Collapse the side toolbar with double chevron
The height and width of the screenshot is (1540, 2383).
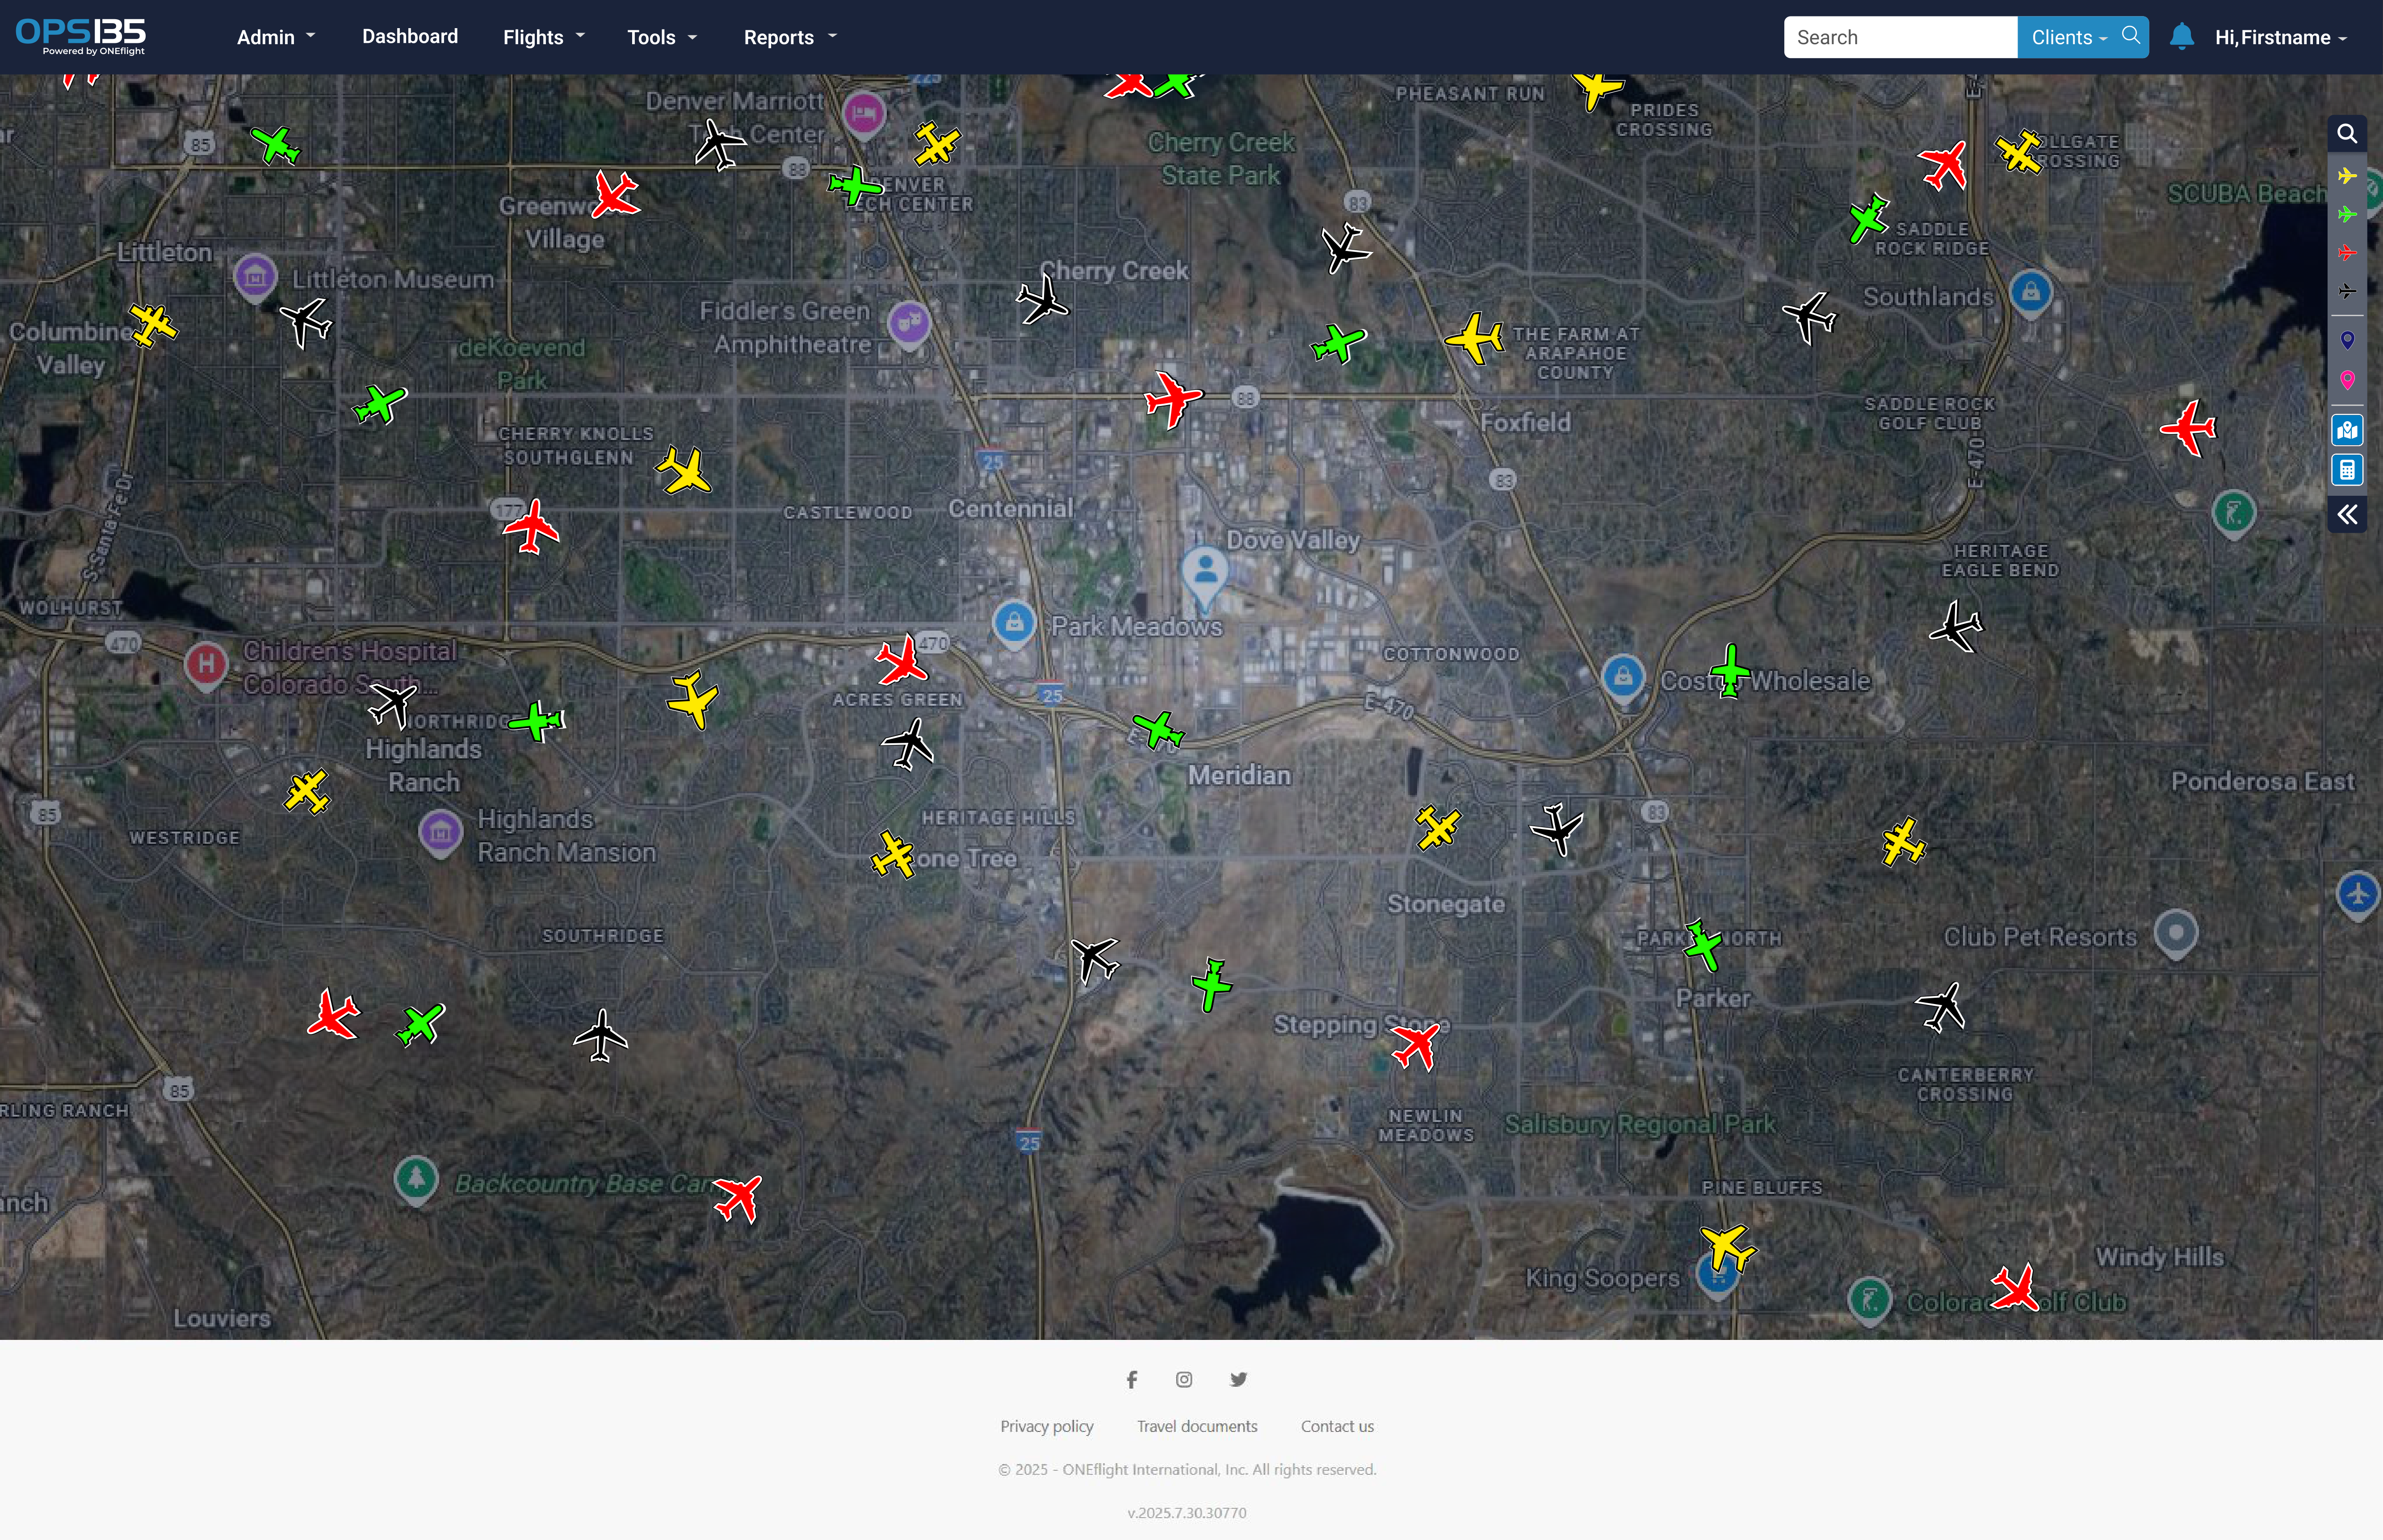2346,515
